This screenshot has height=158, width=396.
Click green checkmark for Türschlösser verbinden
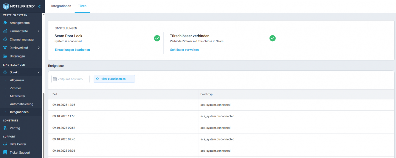(x=273, y=38)
